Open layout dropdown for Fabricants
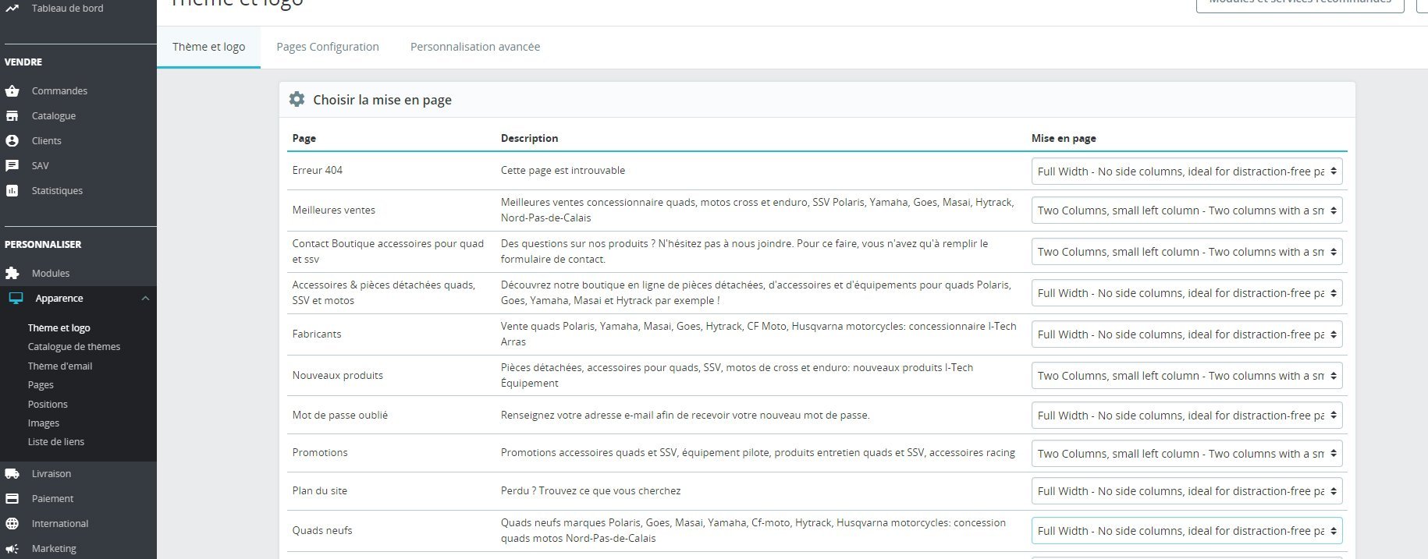Screen dimensions: 1428x559 pyautogui.click(x=1187, y=334)
